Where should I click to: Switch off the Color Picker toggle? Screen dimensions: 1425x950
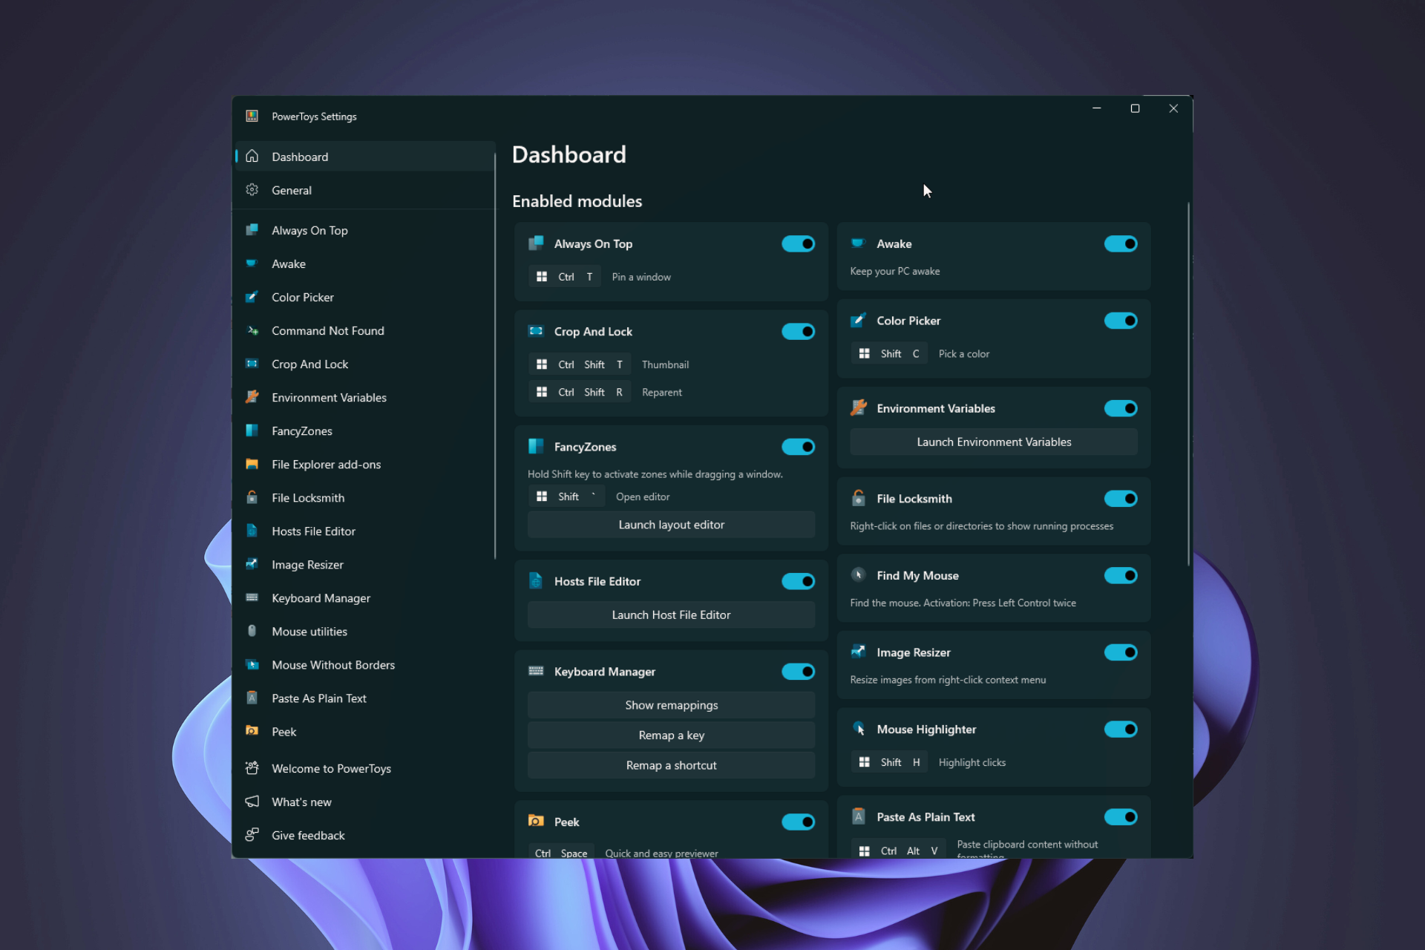(x=1121, y=321)
